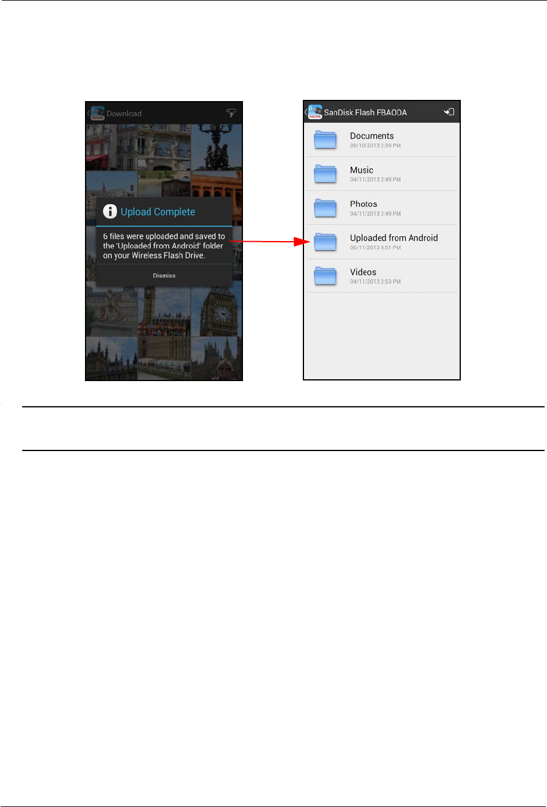Click the 04/11/2013 2:53 PM date
This screenshot has width=547, height=807.
(375, 281)
